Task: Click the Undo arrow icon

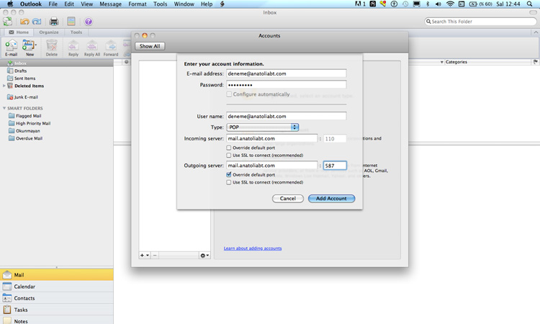Action: click(24, 22)
